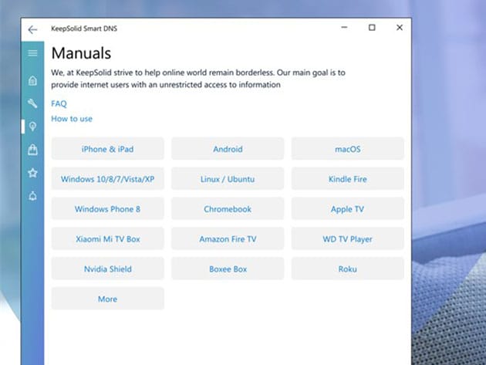
Task: Click the How to use link
Action: pos(72,119)
